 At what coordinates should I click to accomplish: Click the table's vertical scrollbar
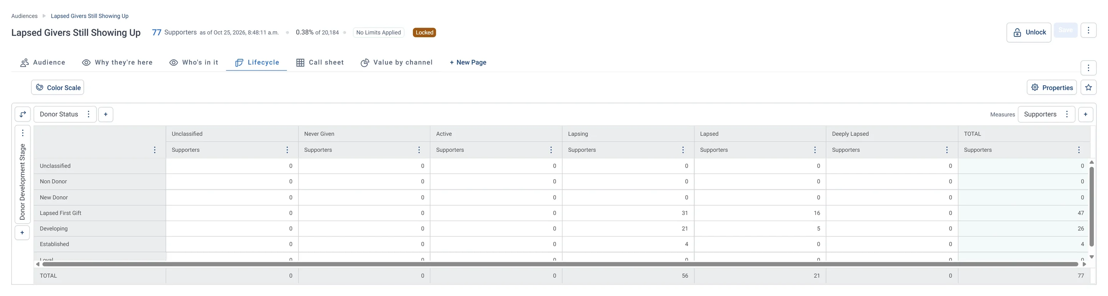coord(1092,206)
